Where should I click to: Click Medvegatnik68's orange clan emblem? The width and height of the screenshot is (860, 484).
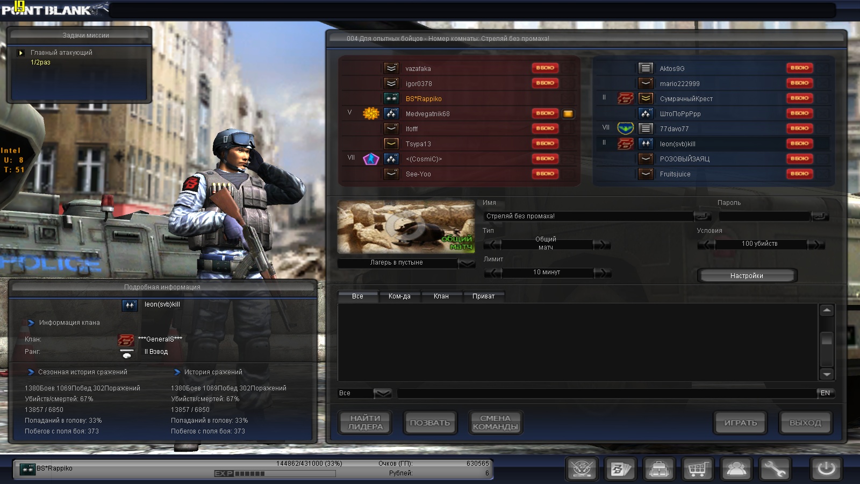tap(371, 113)
